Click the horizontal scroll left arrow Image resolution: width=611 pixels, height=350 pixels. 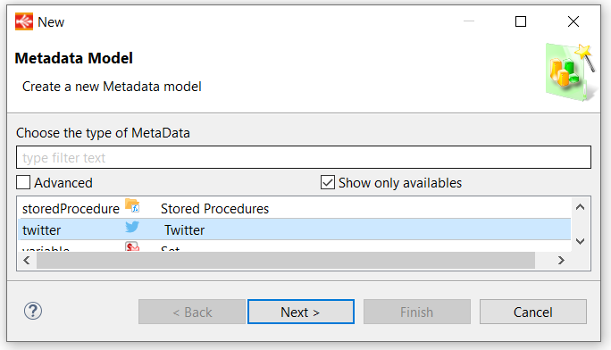27,260
